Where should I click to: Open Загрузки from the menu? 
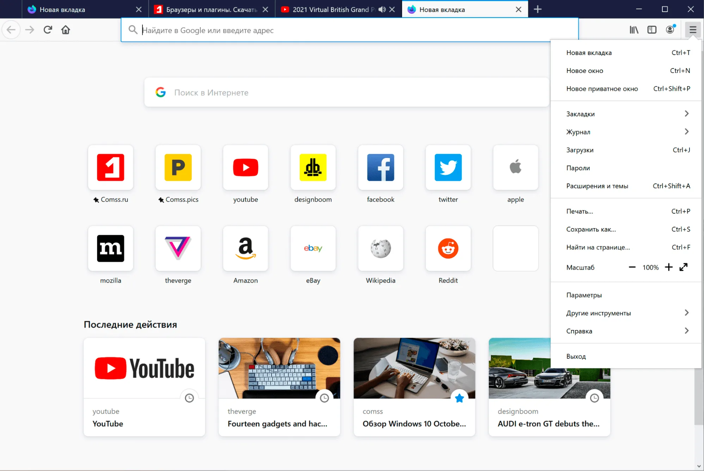click(x=626, y=150)
